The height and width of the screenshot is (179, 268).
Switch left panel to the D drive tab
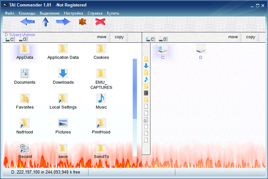pyautogui.click(x=23, y=39)
